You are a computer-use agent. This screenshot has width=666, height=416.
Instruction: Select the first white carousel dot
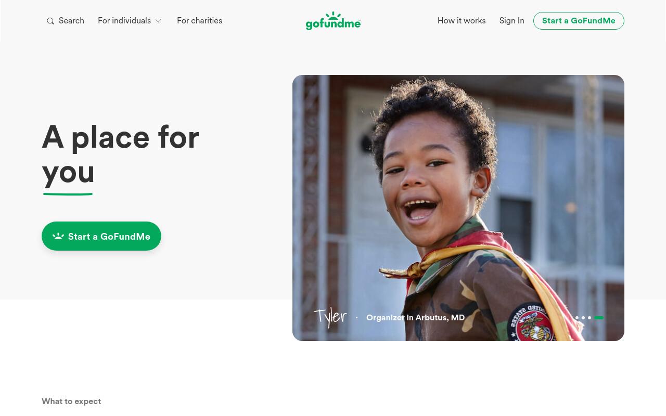[x=577, y=318]
